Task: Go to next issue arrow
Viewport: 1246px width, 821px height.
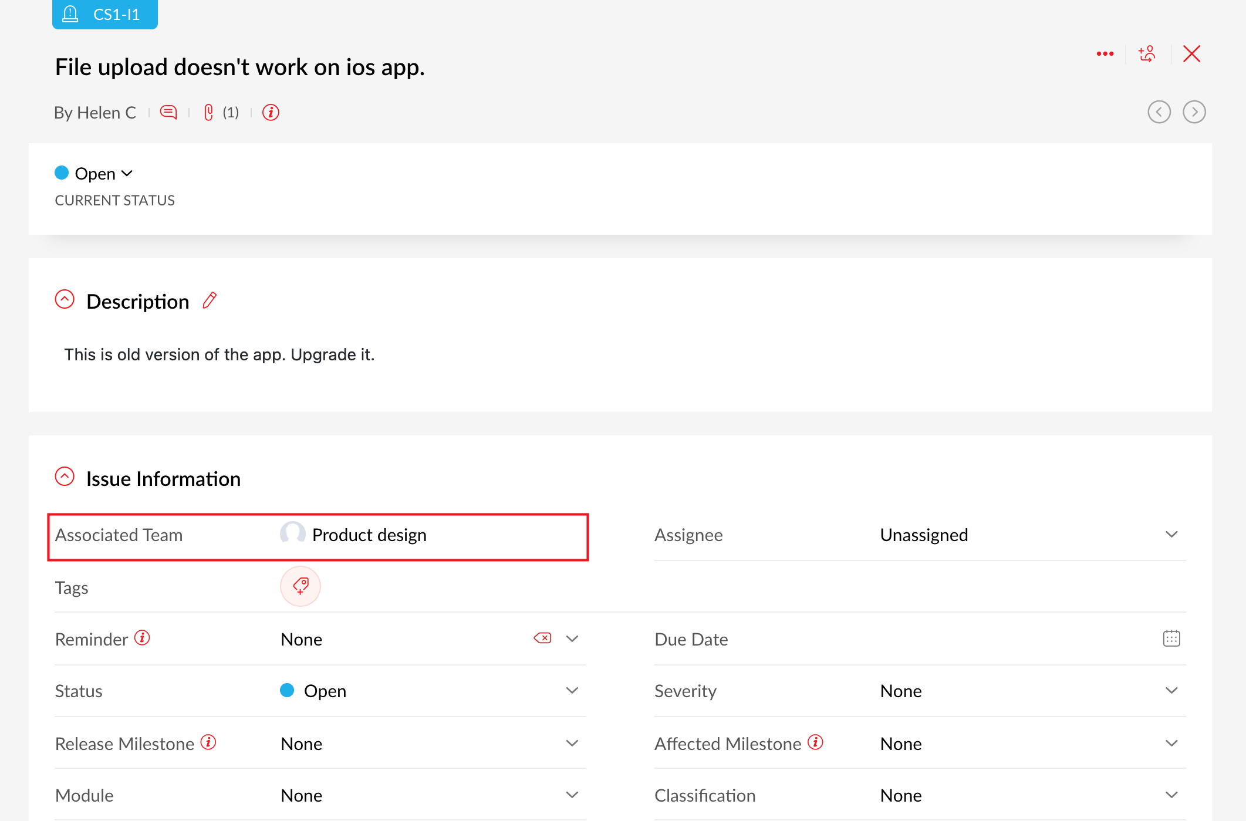Action: 1194,112
